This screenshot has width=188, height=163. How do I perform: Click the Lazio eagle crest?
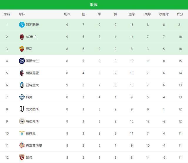coord(22,133)
